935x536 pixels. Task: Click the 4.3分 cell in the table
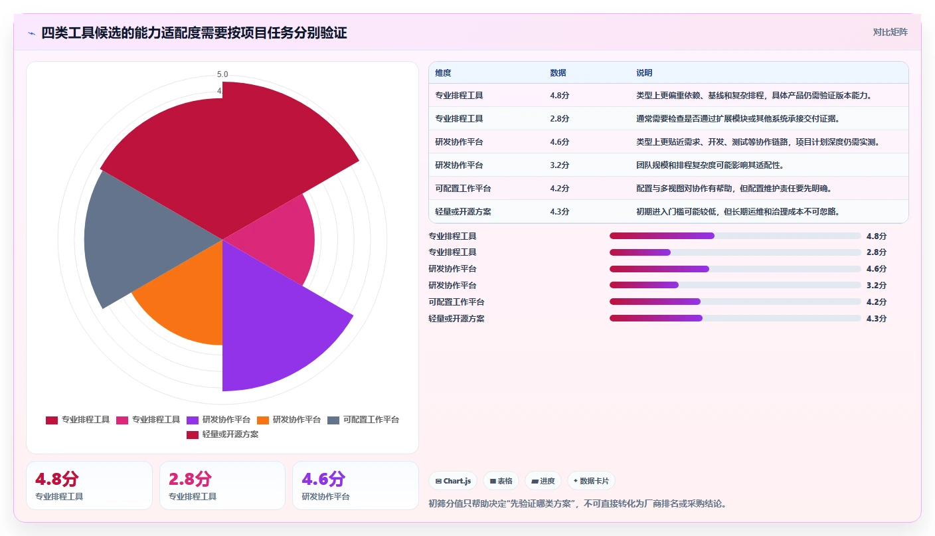[559, 212]
